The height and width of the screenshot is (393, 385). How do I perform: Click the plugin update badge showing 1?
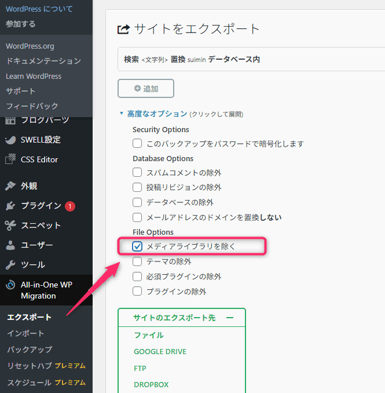coord(70,206)
